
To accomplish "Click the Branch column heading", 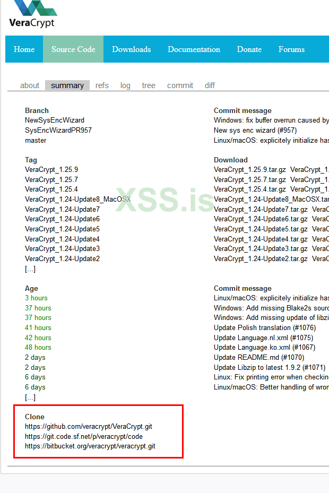I will pos(37,111).
